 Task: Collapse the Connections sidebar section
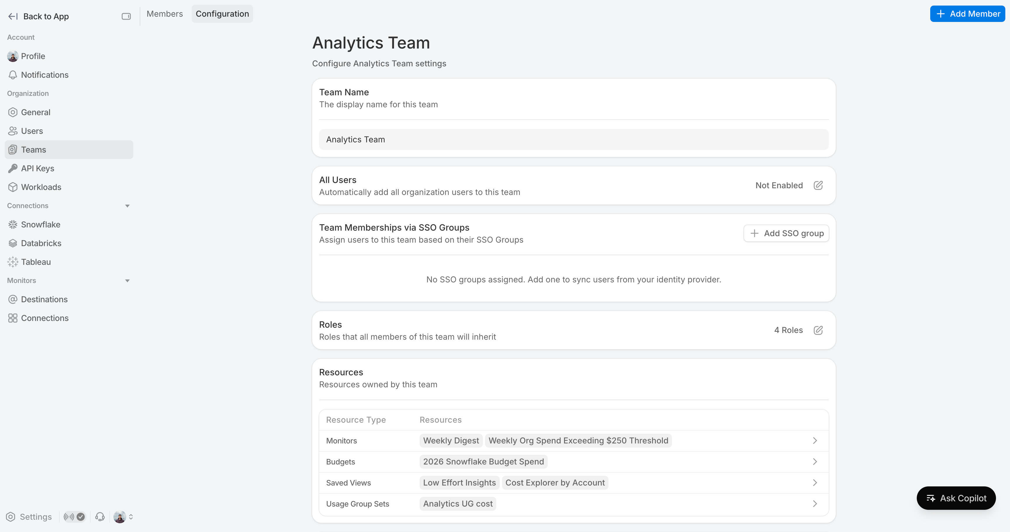pyautogui.click(x=127, y=206)
